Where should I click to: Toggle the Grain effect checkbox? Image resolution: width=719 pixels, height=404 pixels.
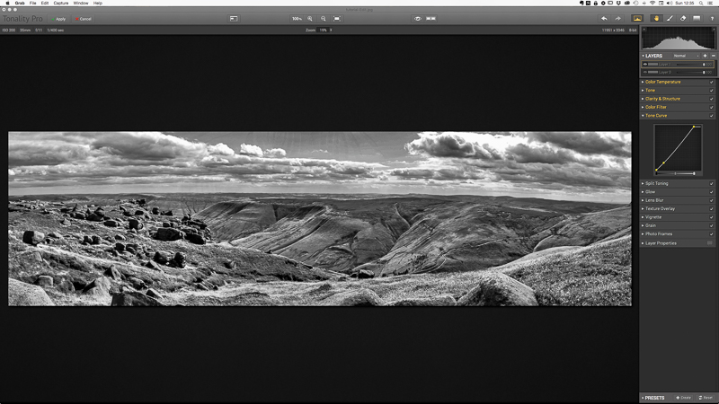tap(711, 225)
